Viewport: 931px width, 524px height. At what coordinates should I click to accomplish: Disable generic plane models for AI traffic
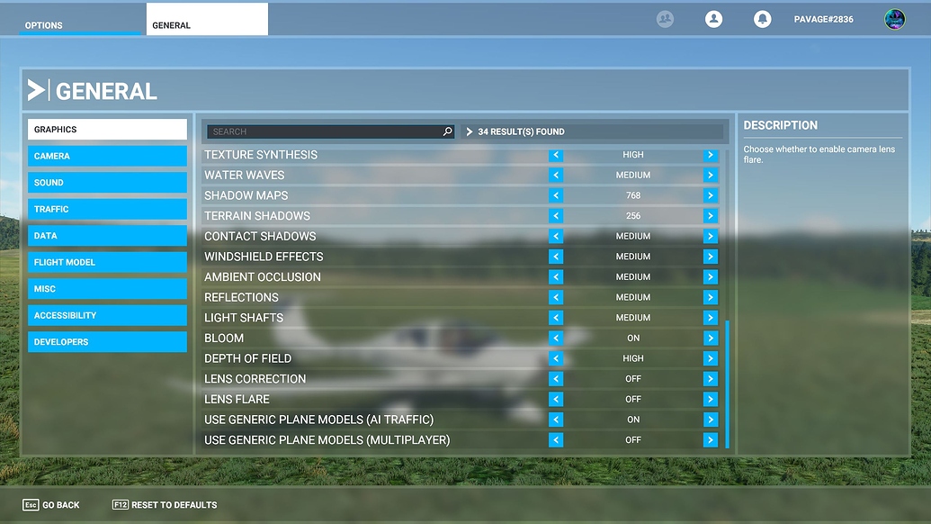(555, 420)
